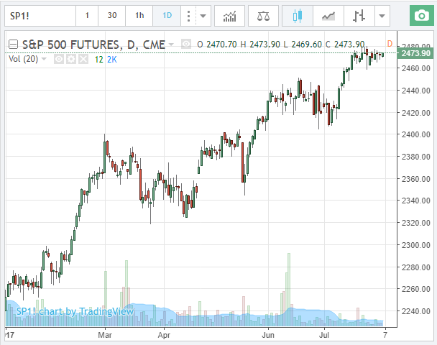
Task: Select the 1D daily interval
Action: click(167, 16)
